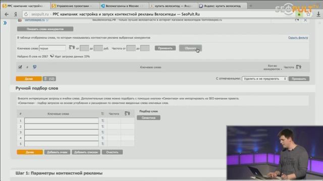Open browser downloads arrow icon
The width and height of the screenshot is (323, 181).
(318, 14)
